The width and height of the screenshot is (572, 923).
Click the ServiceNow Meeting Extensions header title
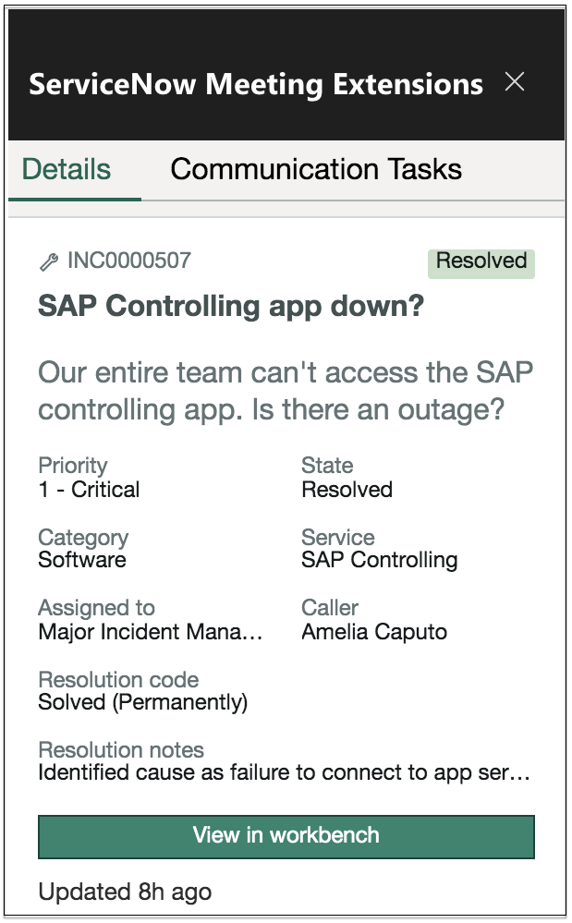[256, 84]
